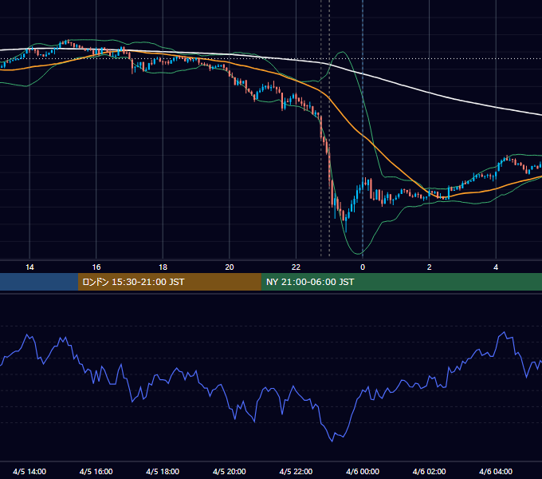
Task: Click the '20' time axis label
Action: click(230, 267)
